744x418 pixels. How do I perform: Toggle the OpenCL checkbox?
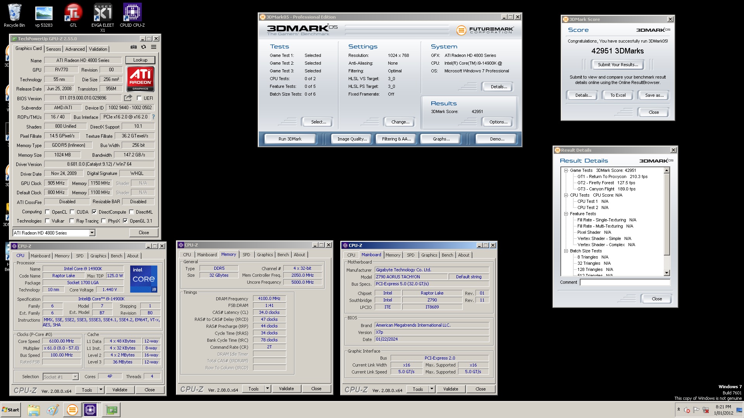click(47, 212)
